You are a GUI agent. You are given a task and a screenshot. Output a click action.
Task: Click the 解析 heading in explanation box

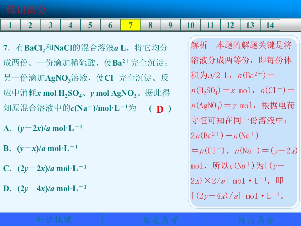click(x=199, y=45)
